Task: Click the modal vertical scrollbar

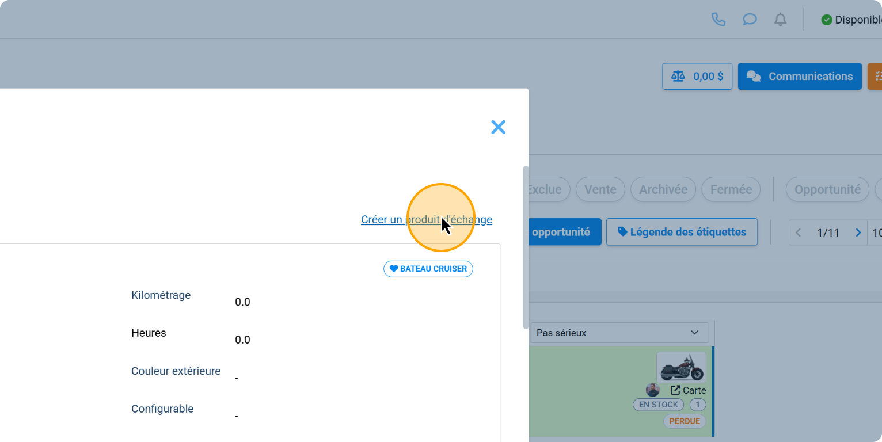Action: (525, 247)
